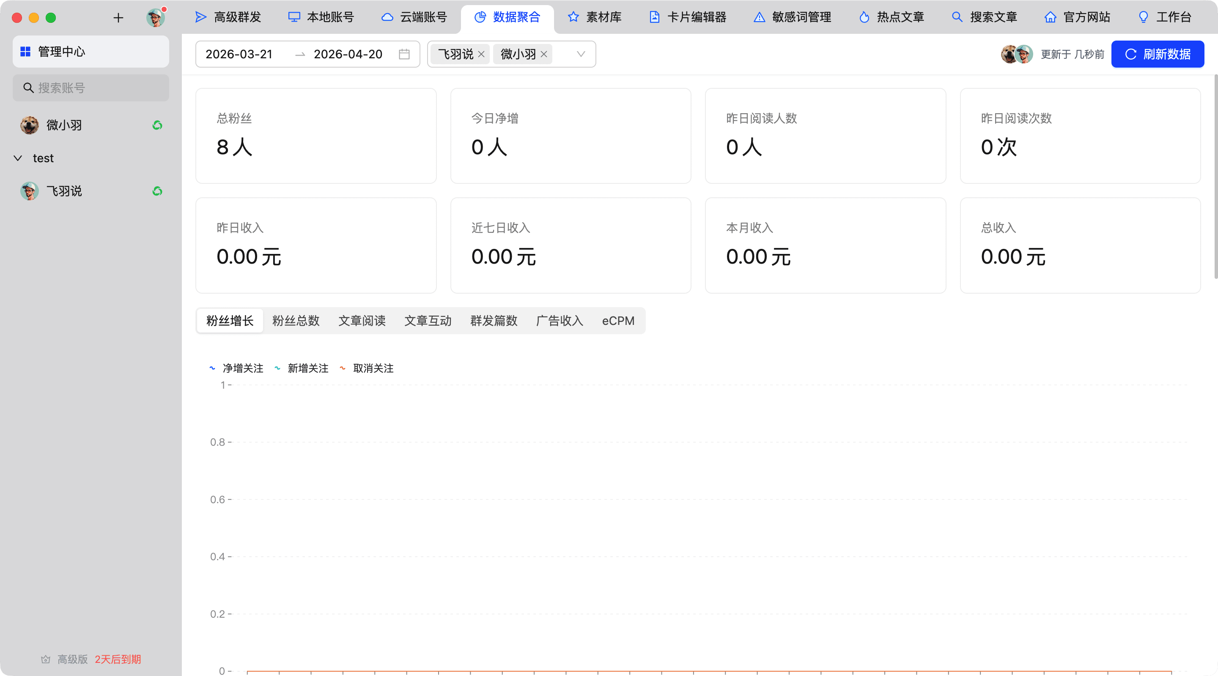Switch to 文章阅读 chart tab
This screenshot has height=676, width=1218.
click(x=362, y=321)
